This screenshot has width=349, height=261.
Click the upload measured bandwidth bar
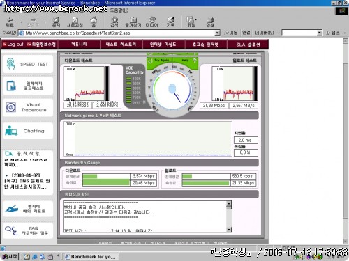coord(206,183)
